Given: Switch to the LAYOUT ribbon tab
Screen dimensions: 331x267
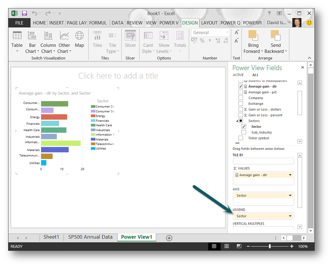Looking at the screenshot, I should (209, 23).
